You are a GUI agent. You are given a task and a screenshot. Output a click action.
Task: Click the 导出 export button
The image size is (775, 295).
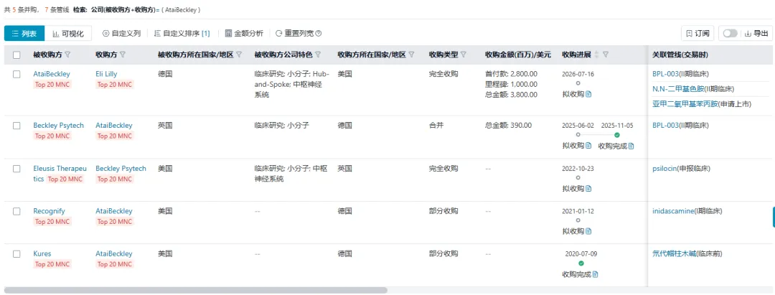tap(758, 34)
